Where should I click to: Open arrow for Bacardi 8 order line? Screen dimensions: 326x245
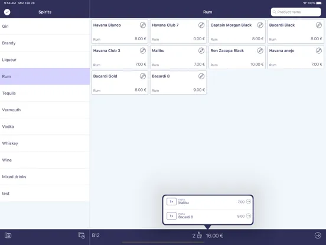click(x=249, y=216)
